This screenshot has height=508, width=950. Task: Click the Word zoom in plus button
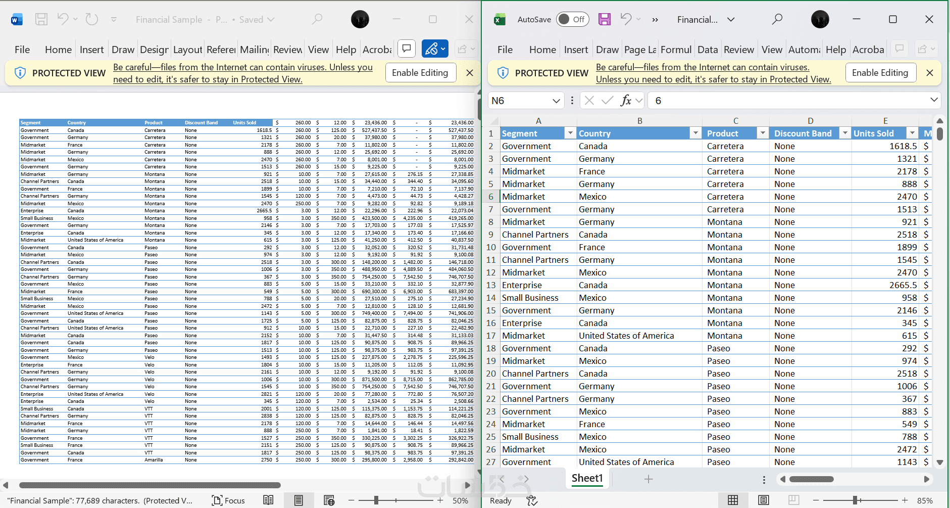pyautogui.click(x=440, y=500)
